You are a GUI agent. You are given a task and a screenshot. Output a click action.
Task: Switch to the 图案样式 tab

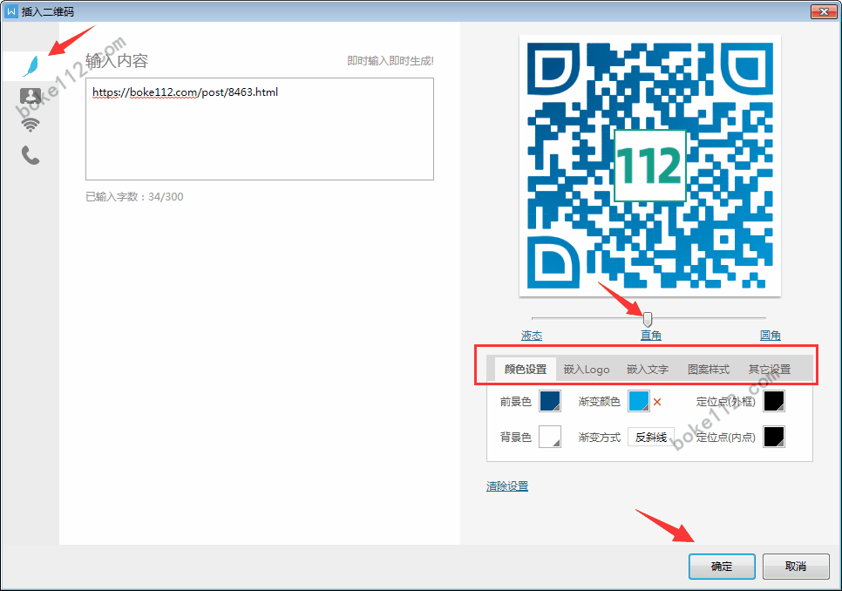click(x=709, y=370)
